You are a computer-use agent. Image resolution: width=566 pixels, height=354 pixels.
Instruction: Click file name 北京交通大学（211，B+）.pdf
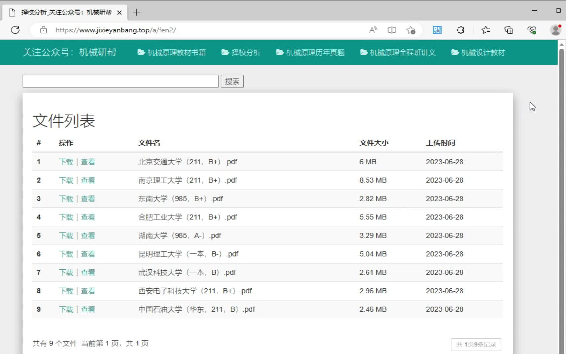(x=188, y=162)
